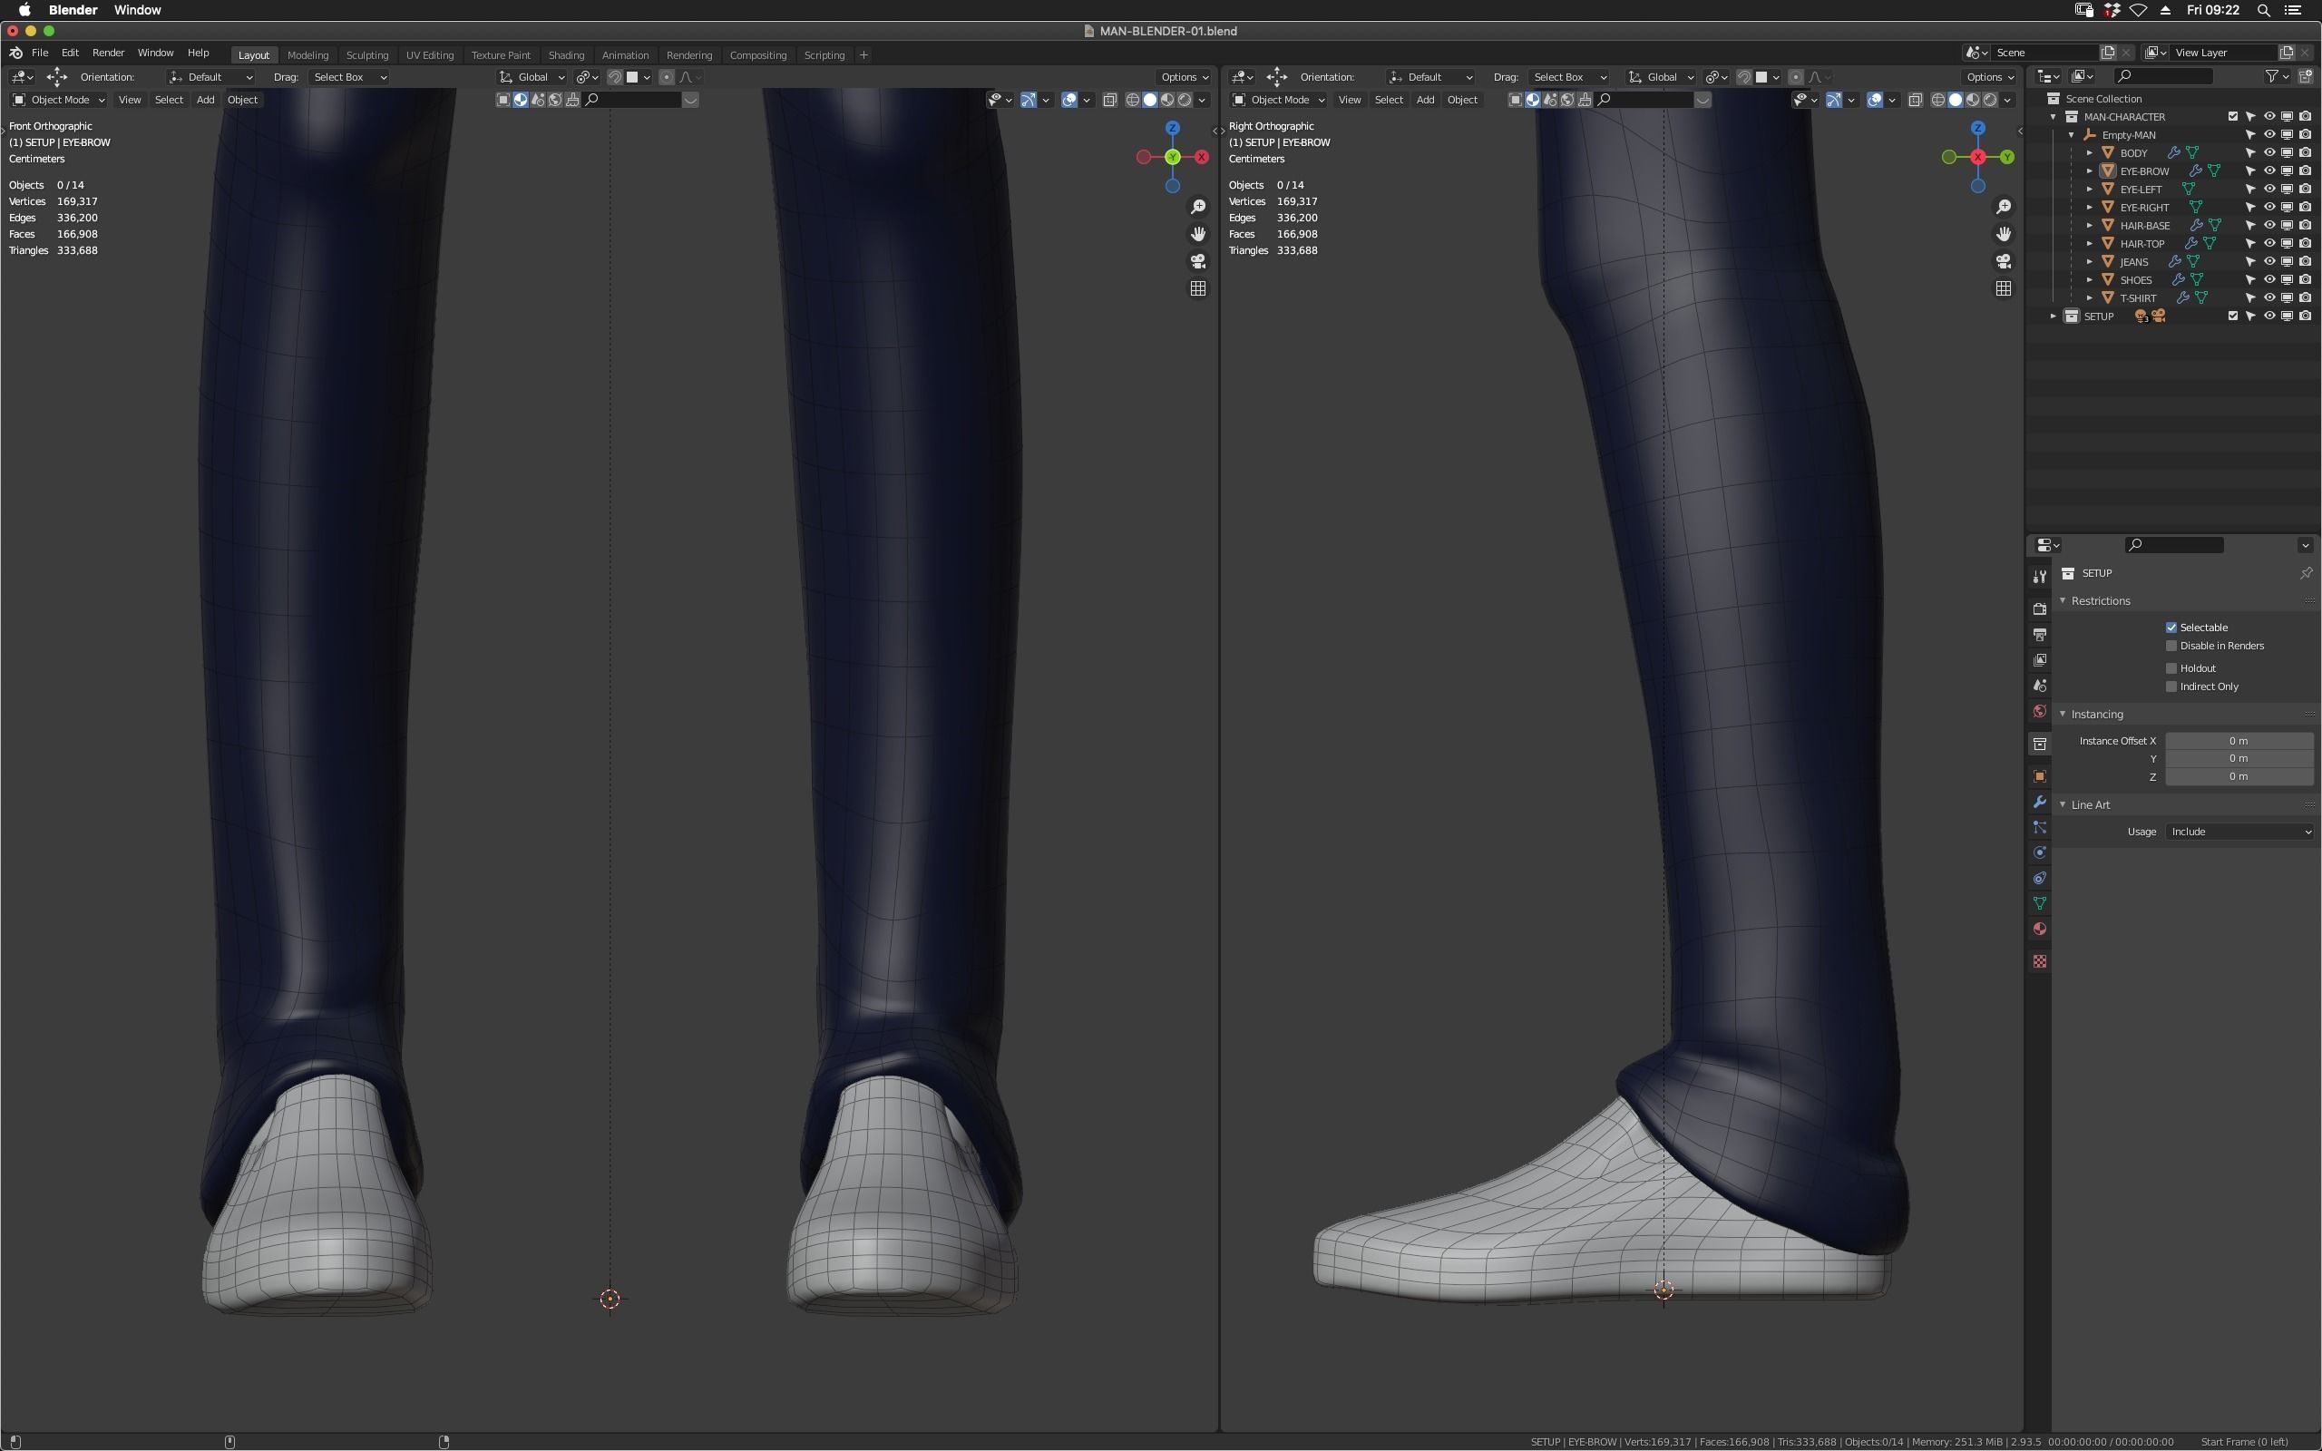Viewport: 2322px width, 1451px height.
Task: Open the World properties tab icon
Action: pos(2040,711)
